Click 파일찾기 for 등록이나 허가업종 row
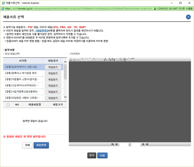This screenshot has width=194, height=167. pos(53,73)
